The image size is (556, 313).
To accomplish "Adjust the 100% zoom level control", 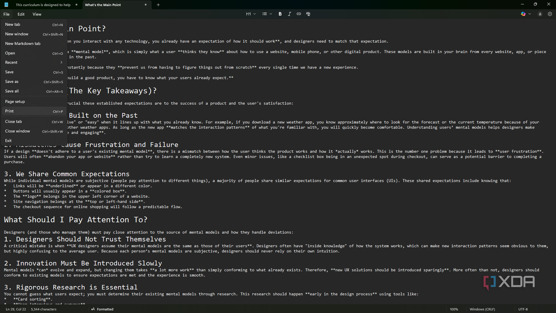I will [x=454, y=309].
